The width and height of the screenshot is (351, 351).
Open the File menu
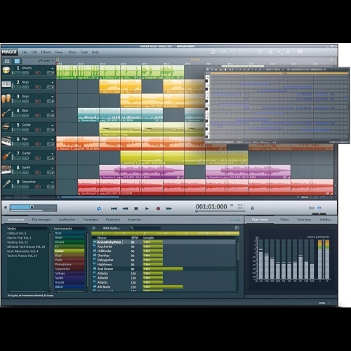click(25, 52)
